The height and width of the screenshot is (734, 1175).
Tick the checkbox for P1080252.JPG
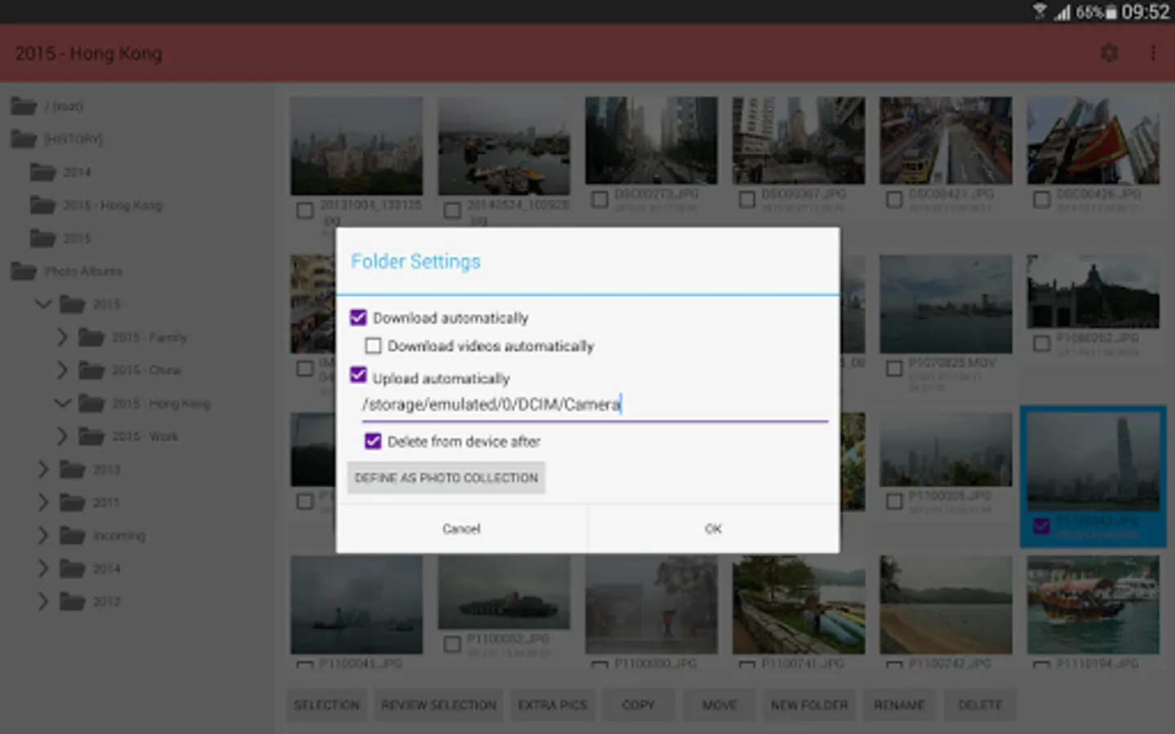[1042, 343]
